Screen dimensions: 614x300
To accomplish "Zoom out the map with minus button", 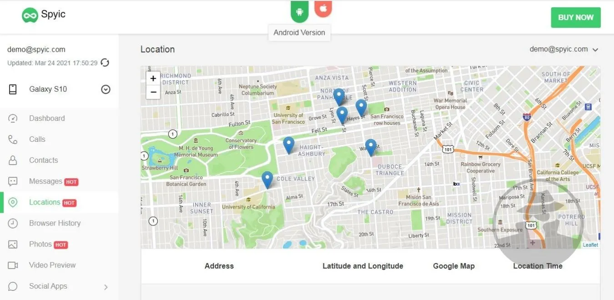I will (153, 92).
